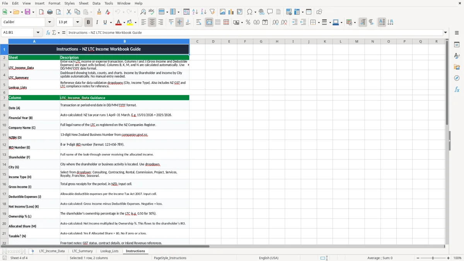The width and height of the screenshot is (464, 261).
Task: Toggle Merge and Center Cells
Action: [x=209, y=22]
